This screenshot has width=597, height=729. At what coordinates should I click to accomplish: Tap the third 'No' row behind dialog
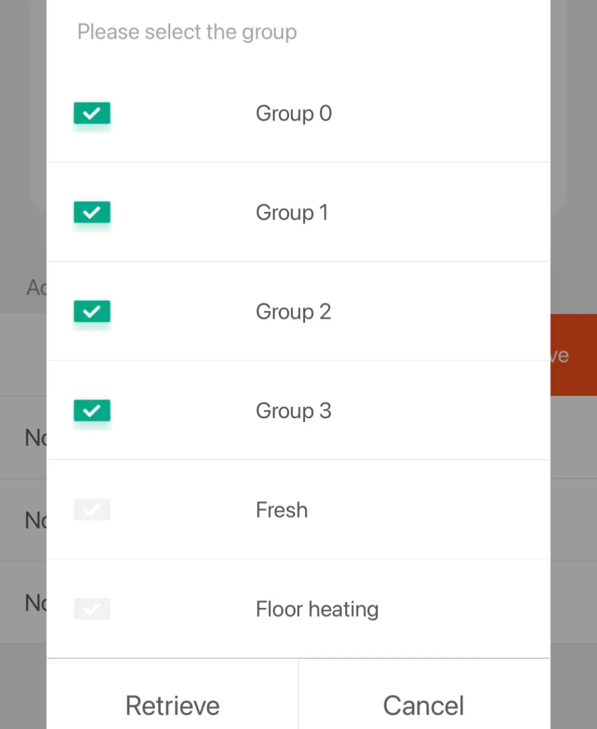[35, 603]
